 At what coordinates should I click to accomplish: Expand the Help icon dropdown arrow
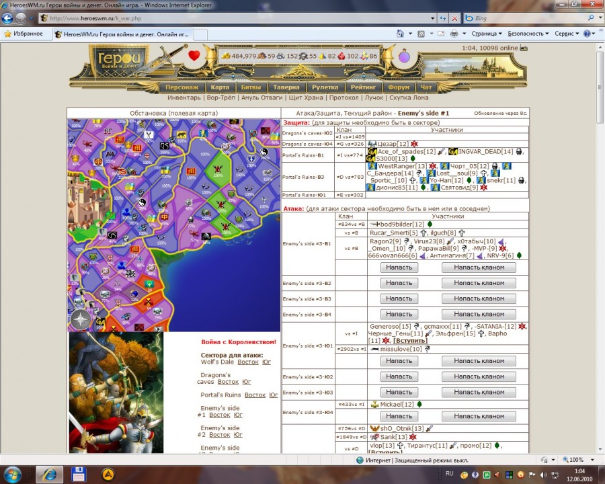(594, 34)
